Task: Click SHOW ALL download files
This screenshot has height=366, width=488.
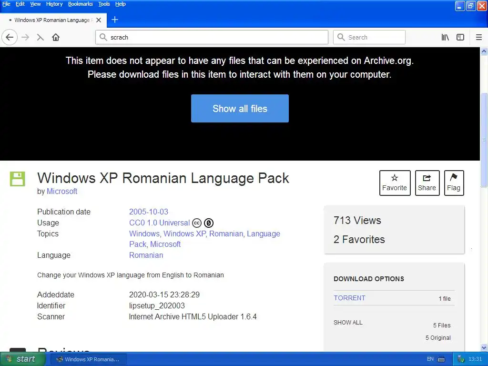Action: [x=348, y=323]
